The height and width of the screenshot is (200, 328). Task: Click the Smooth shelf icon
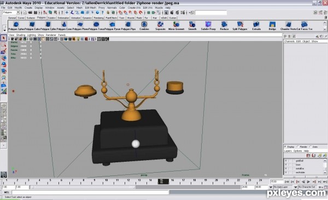[x=192, y=24]
